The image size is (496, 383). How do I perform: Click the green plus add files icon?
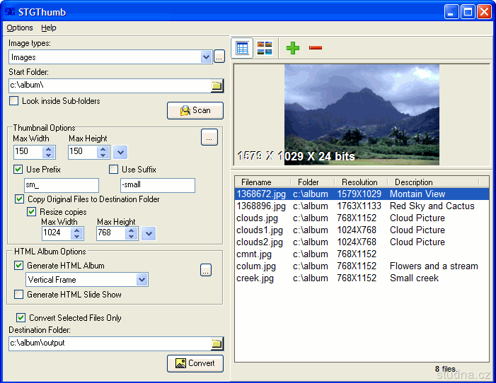click(293, 48)
